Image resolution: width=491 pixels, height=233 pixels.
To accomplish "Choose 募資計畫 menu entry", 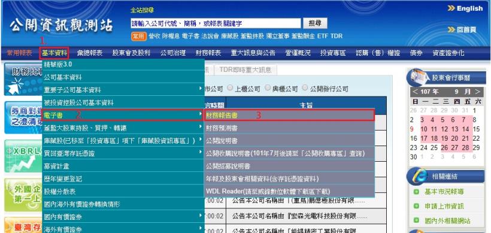I will (123, 166).
